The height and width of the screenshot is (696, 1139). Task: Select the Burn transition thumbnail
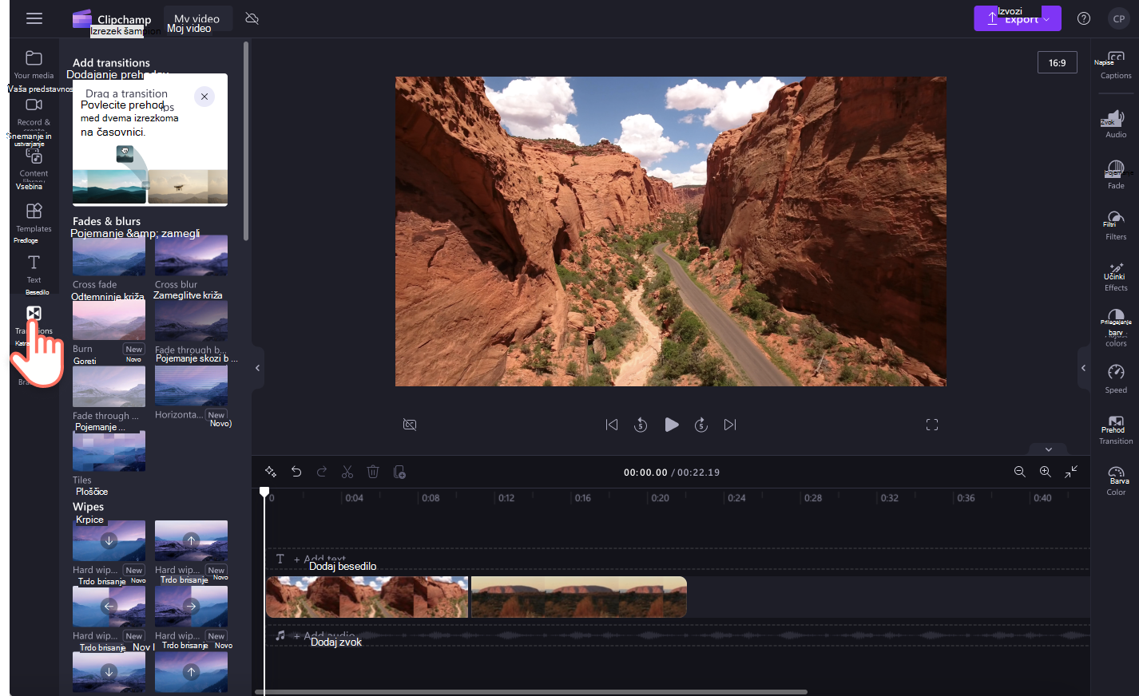[x=109, y=321]
